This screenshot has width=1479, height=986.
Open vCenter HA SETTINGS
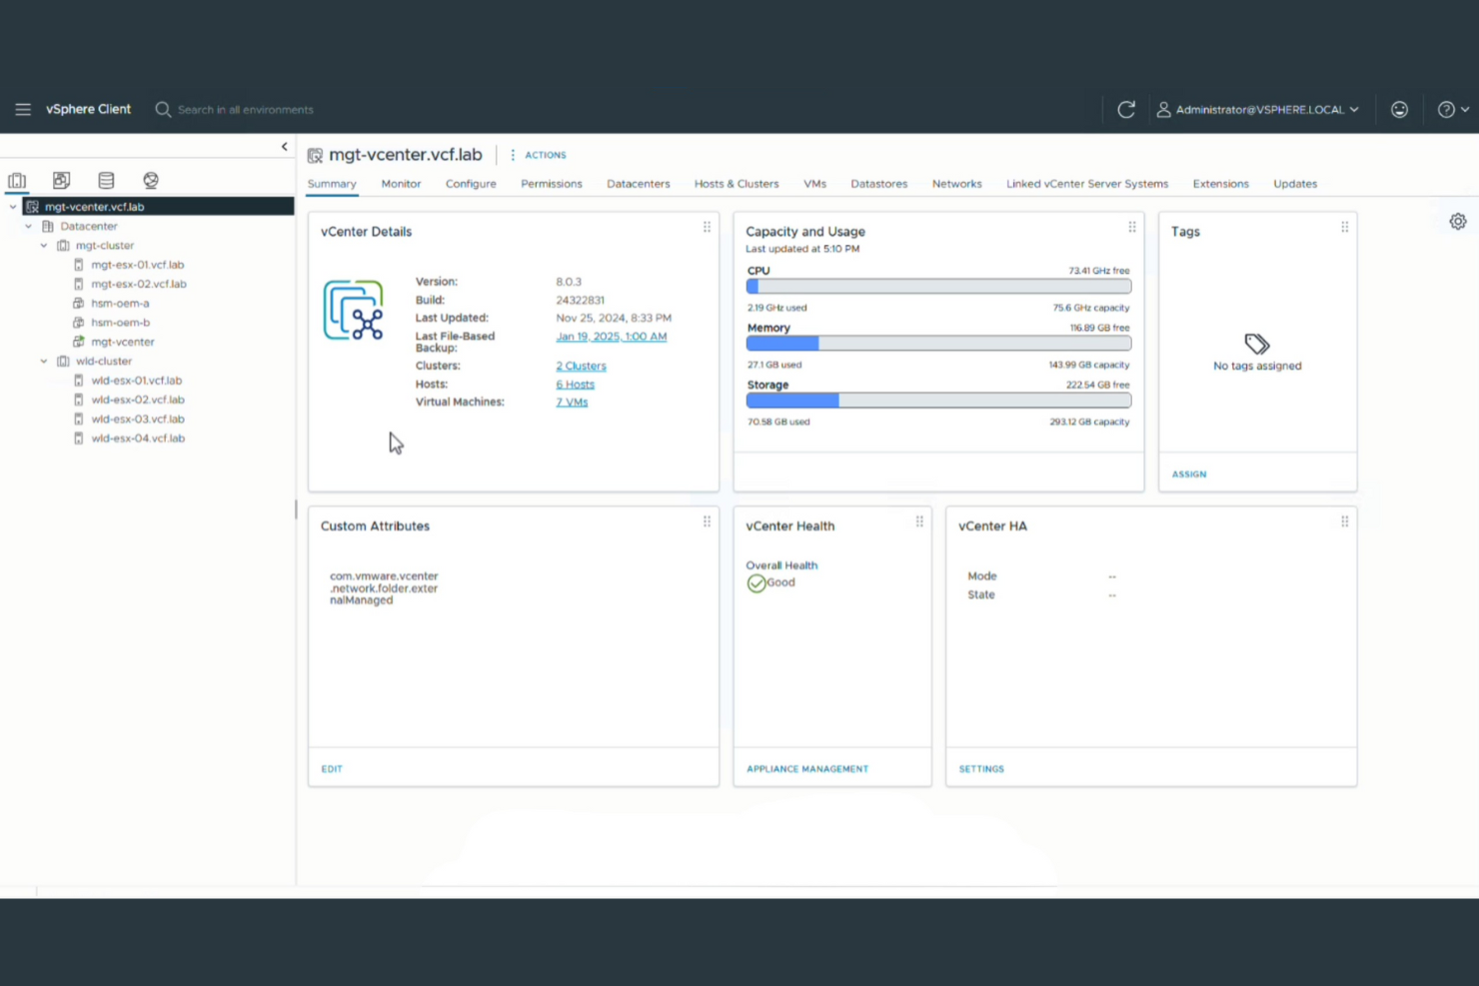point(981,769)
